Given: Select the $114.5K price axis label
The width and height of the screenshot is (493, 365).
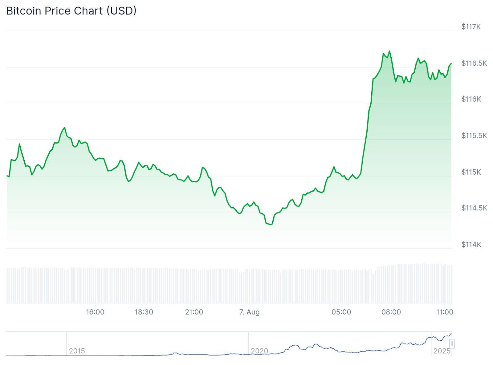Looking at the screenshot, I should pos(474,208).
